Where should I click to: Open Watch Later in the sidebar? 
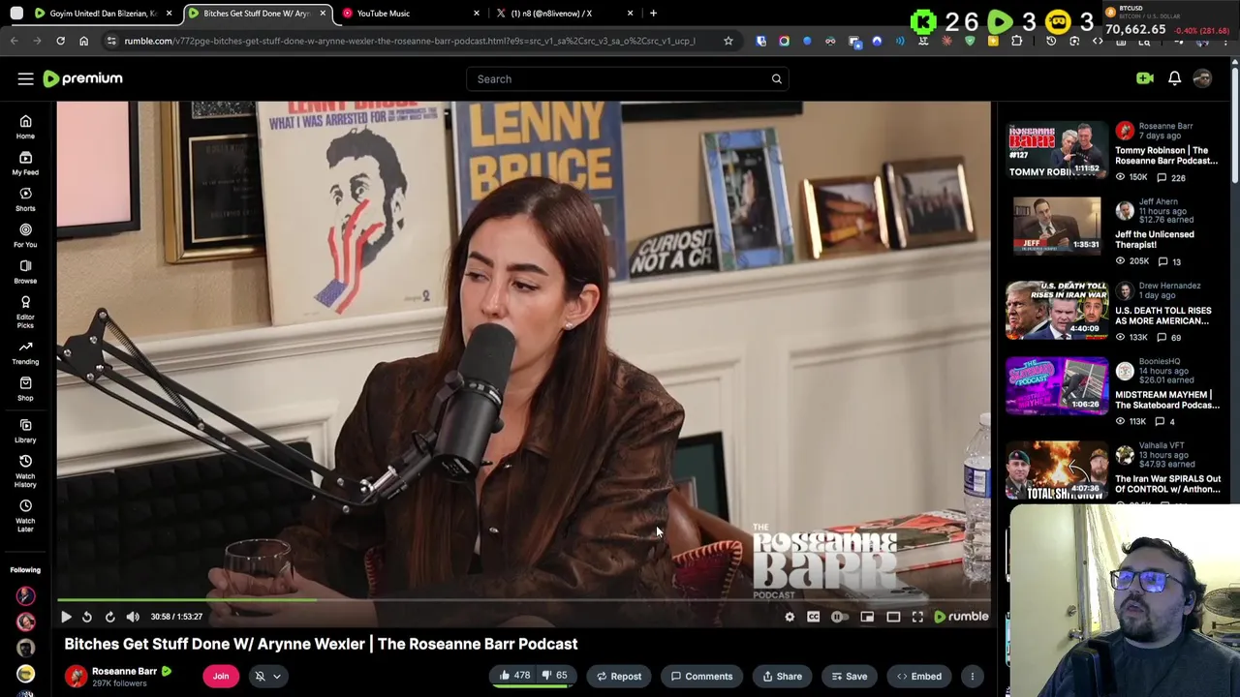(25, 514)
